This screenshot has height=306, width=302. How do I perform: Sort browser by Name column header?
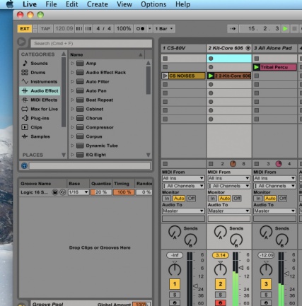coord(107,54)
